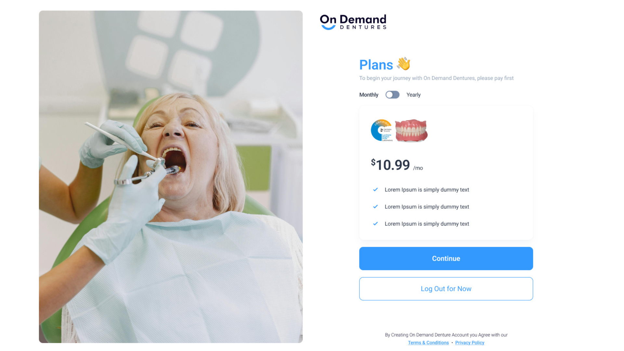
Task: Toggle the Monthly/Yearly billing switch
Action: 392,95
